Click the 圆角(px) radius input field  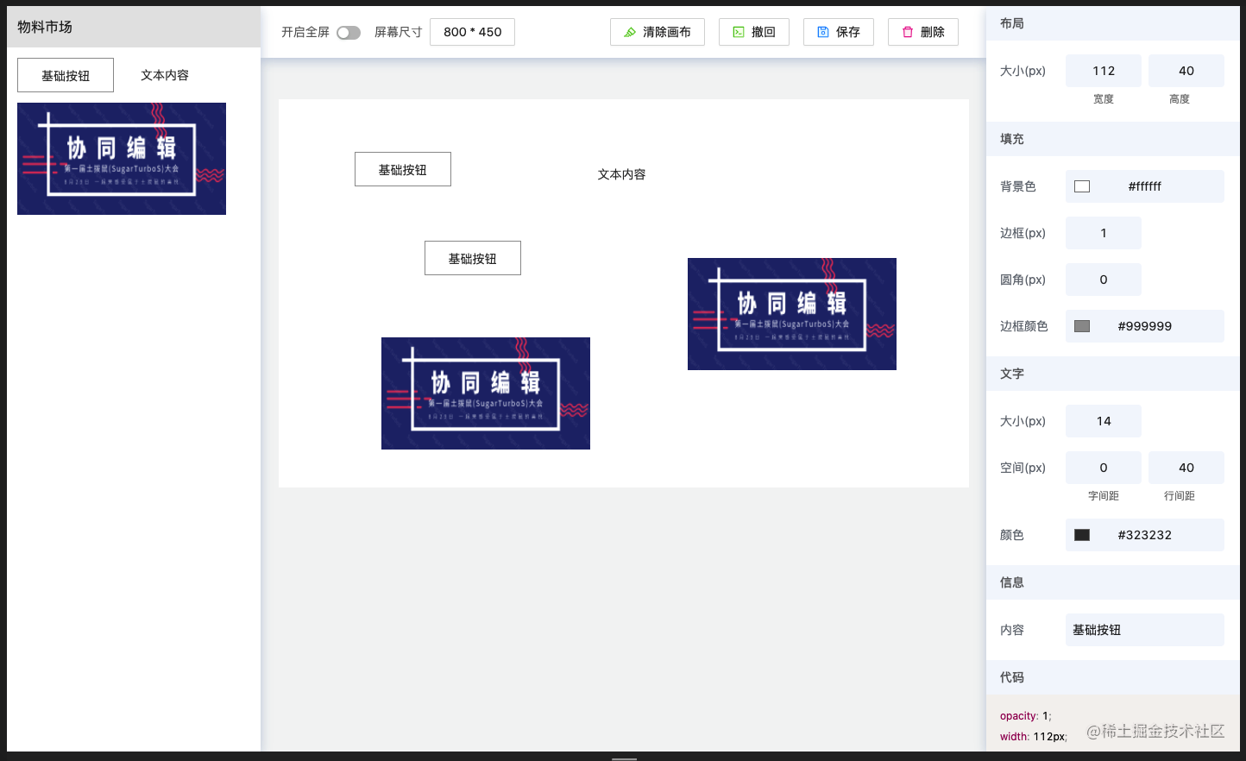click(x=1104, y=280)
